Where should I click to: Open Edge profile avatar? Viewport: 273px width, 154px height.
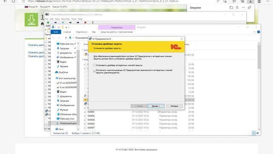pyautogui.click(x=259, y=1)
